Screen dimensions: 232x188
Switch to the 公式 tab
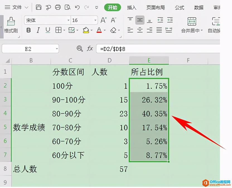tap(180, 8)
